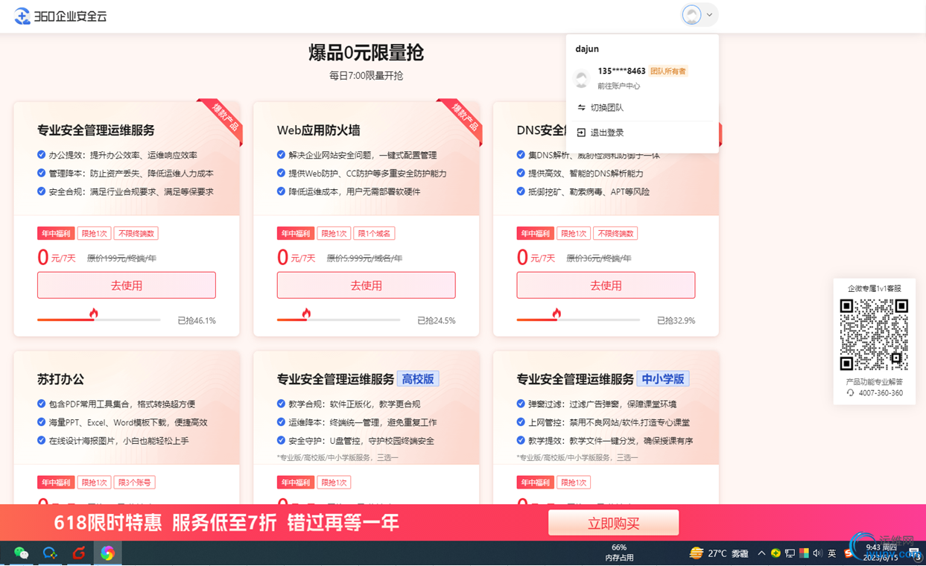Click the user avatar in the top header

pyautogui.click(x=691, y=15)
